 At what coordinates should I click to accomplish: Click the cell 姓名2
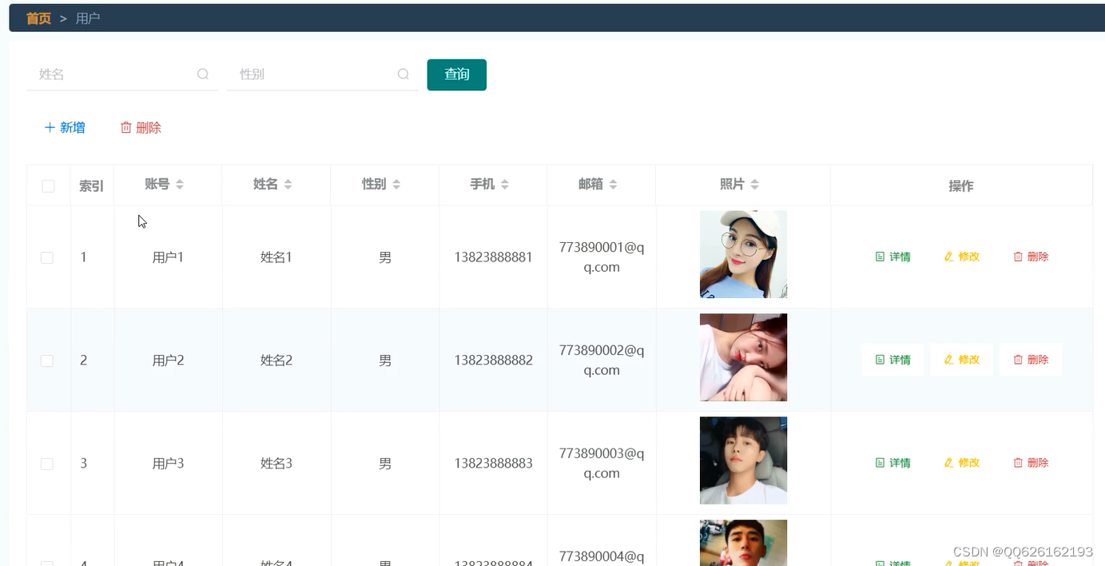coord(276,361)
